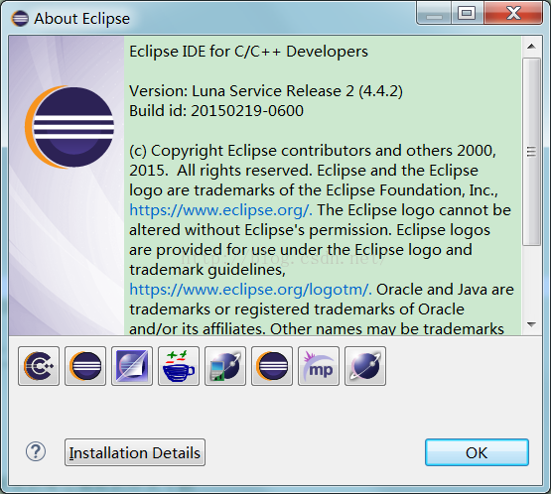Click the orbiting planet feature icon after mp
This screenshot has height=494, width=551.
click(x=365, y=366)
